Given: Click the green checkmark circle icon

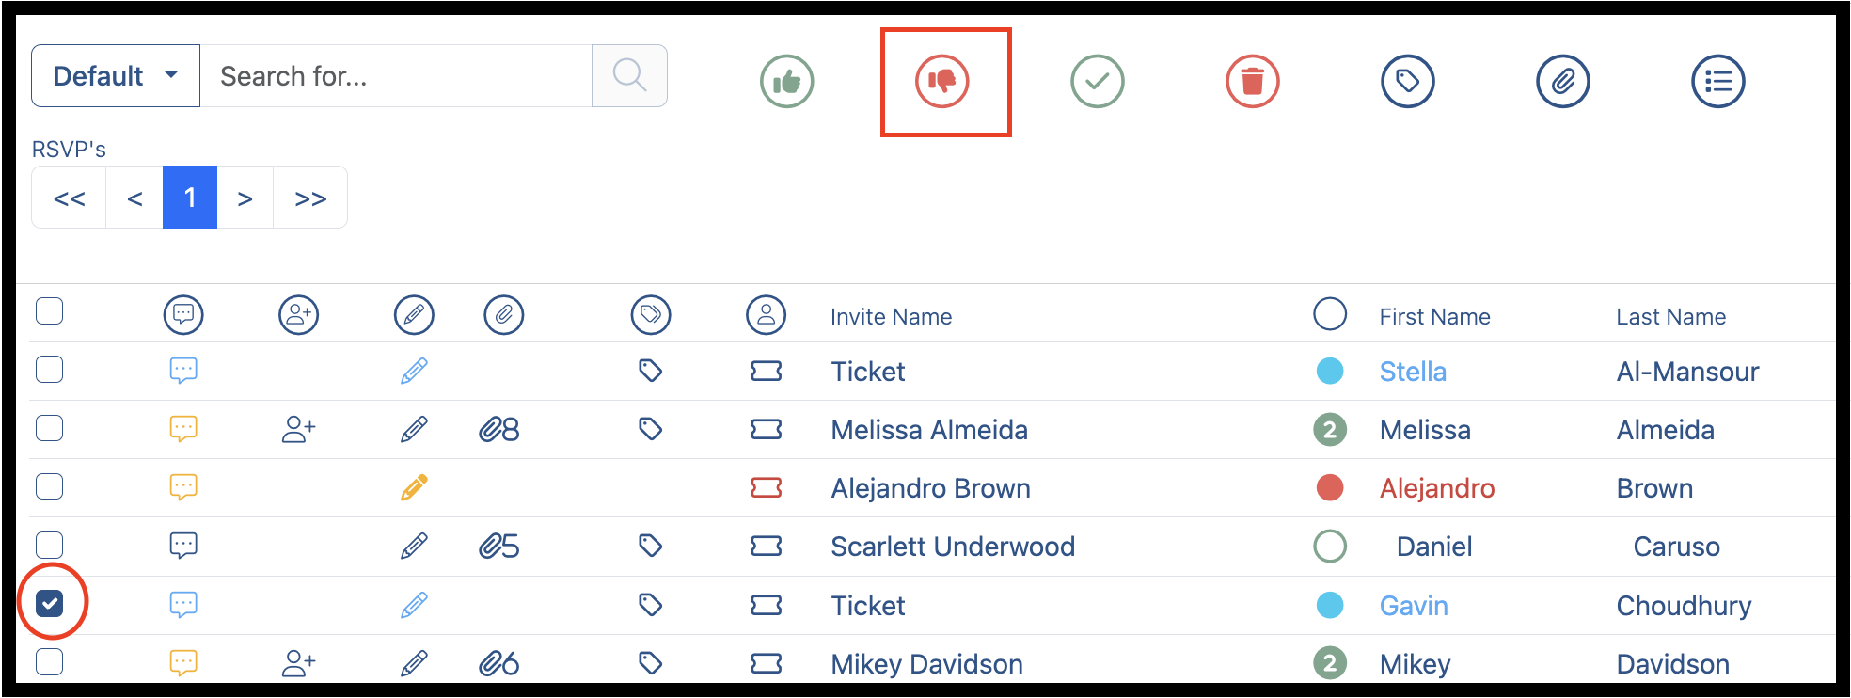Looking at the screenshot, I should point(1097,82).
